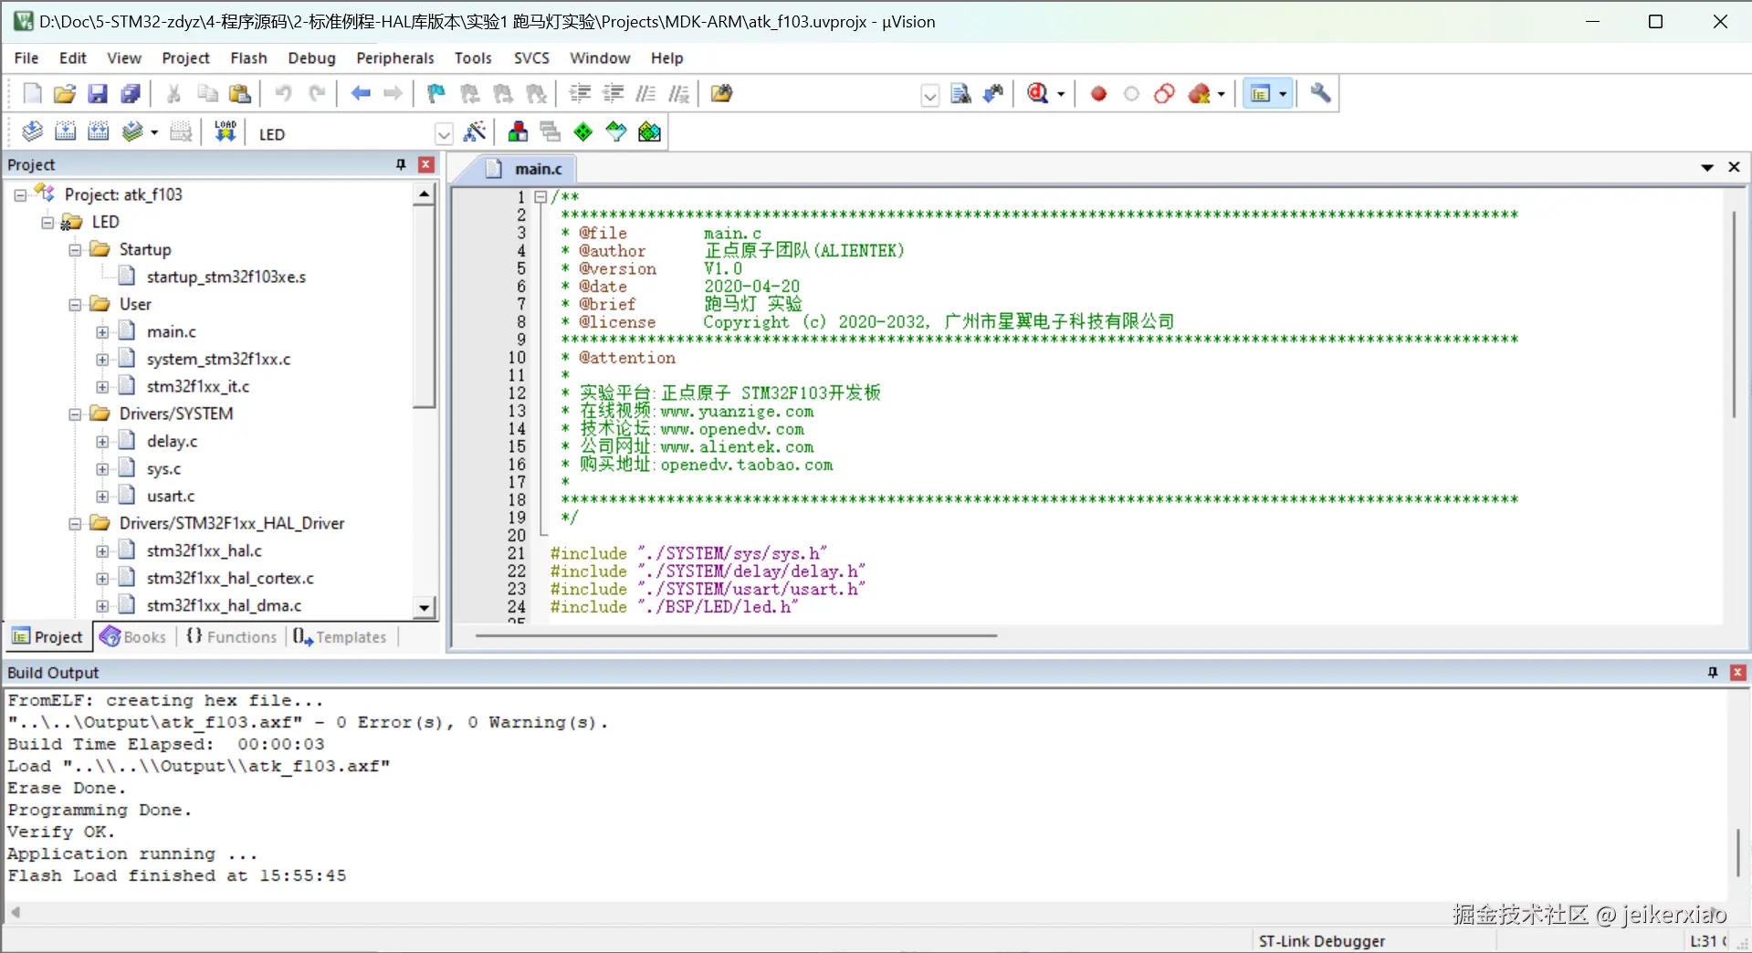Viewport: 1752px width, 953px height.
Task: Kill all breakpoints in the toolbar
Action: click(x=1200, y=94)
